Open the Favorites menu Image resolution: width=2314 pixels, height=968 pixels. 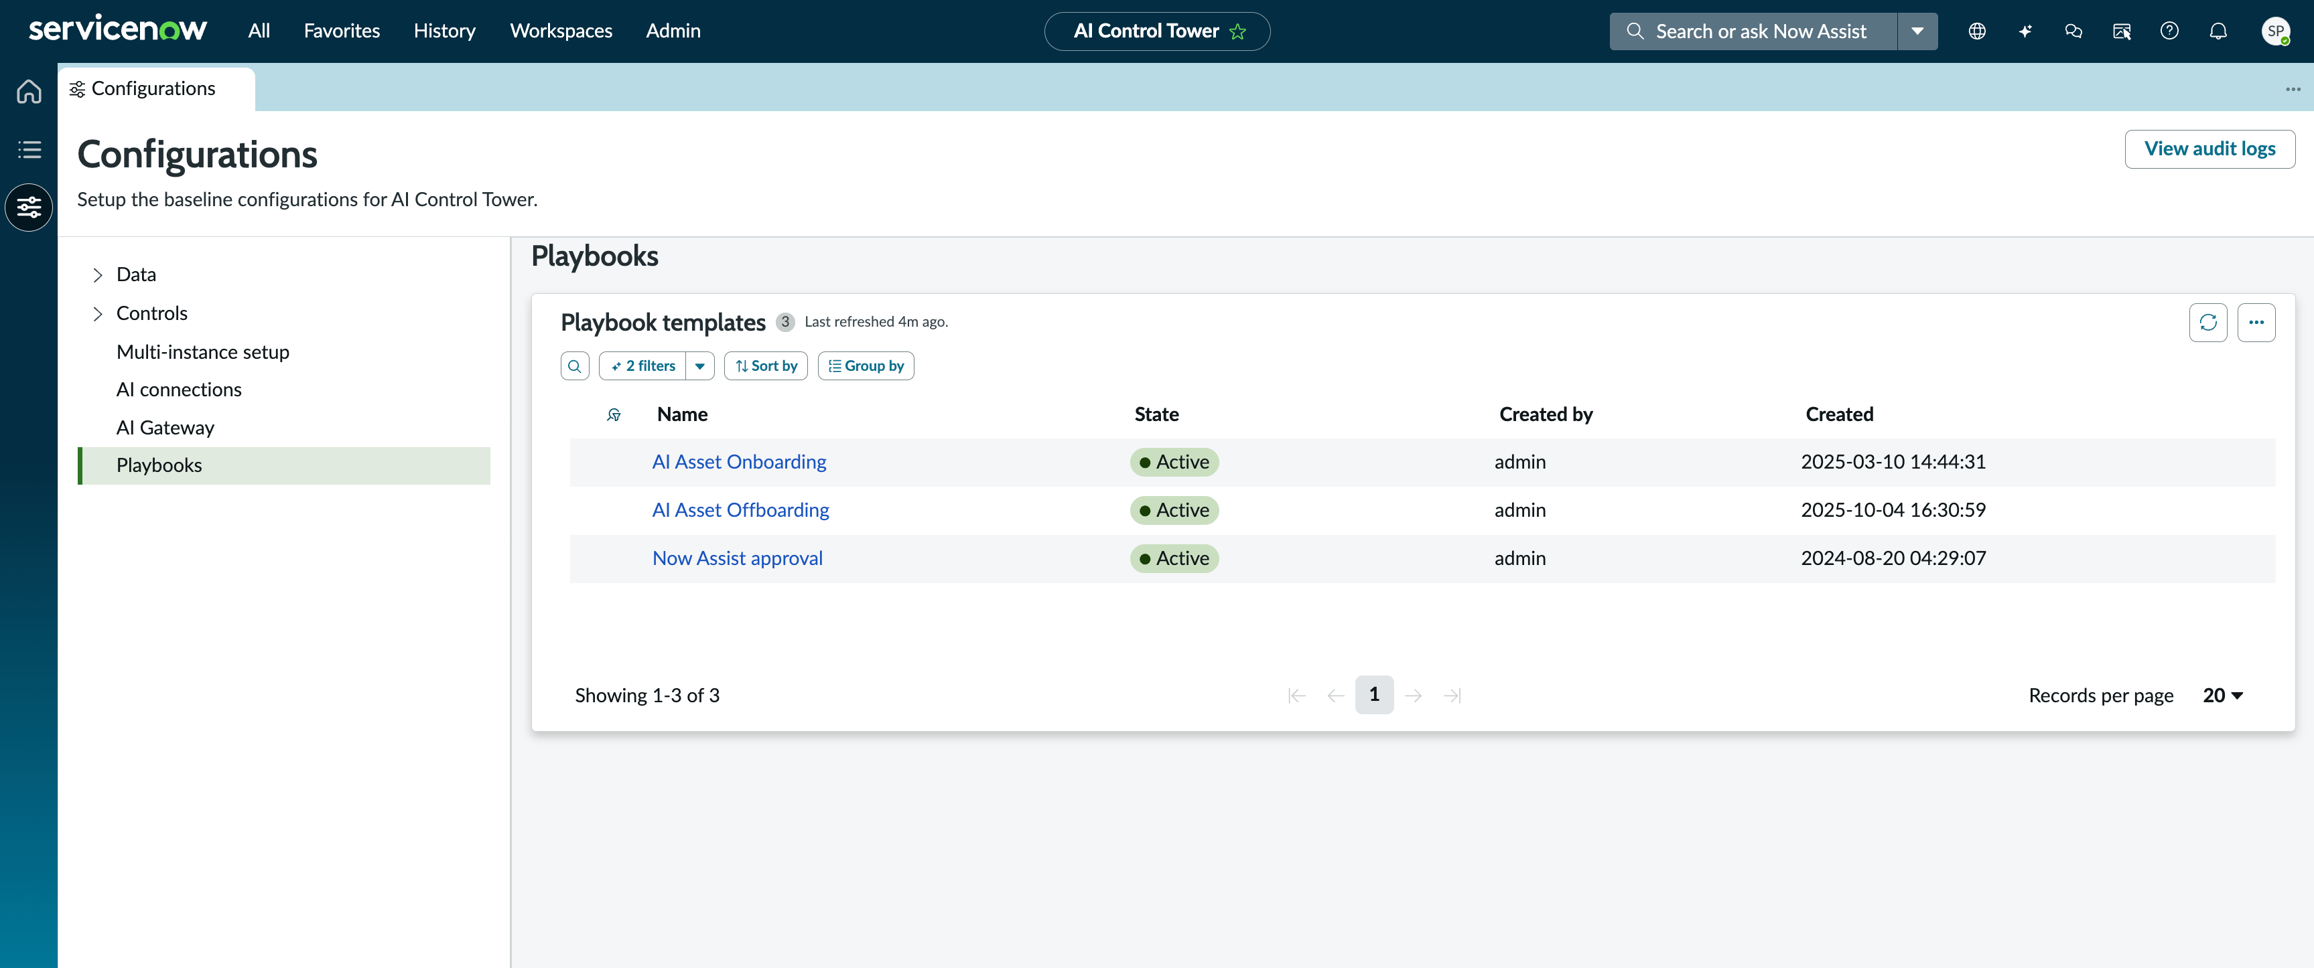[x=342, y=31]
